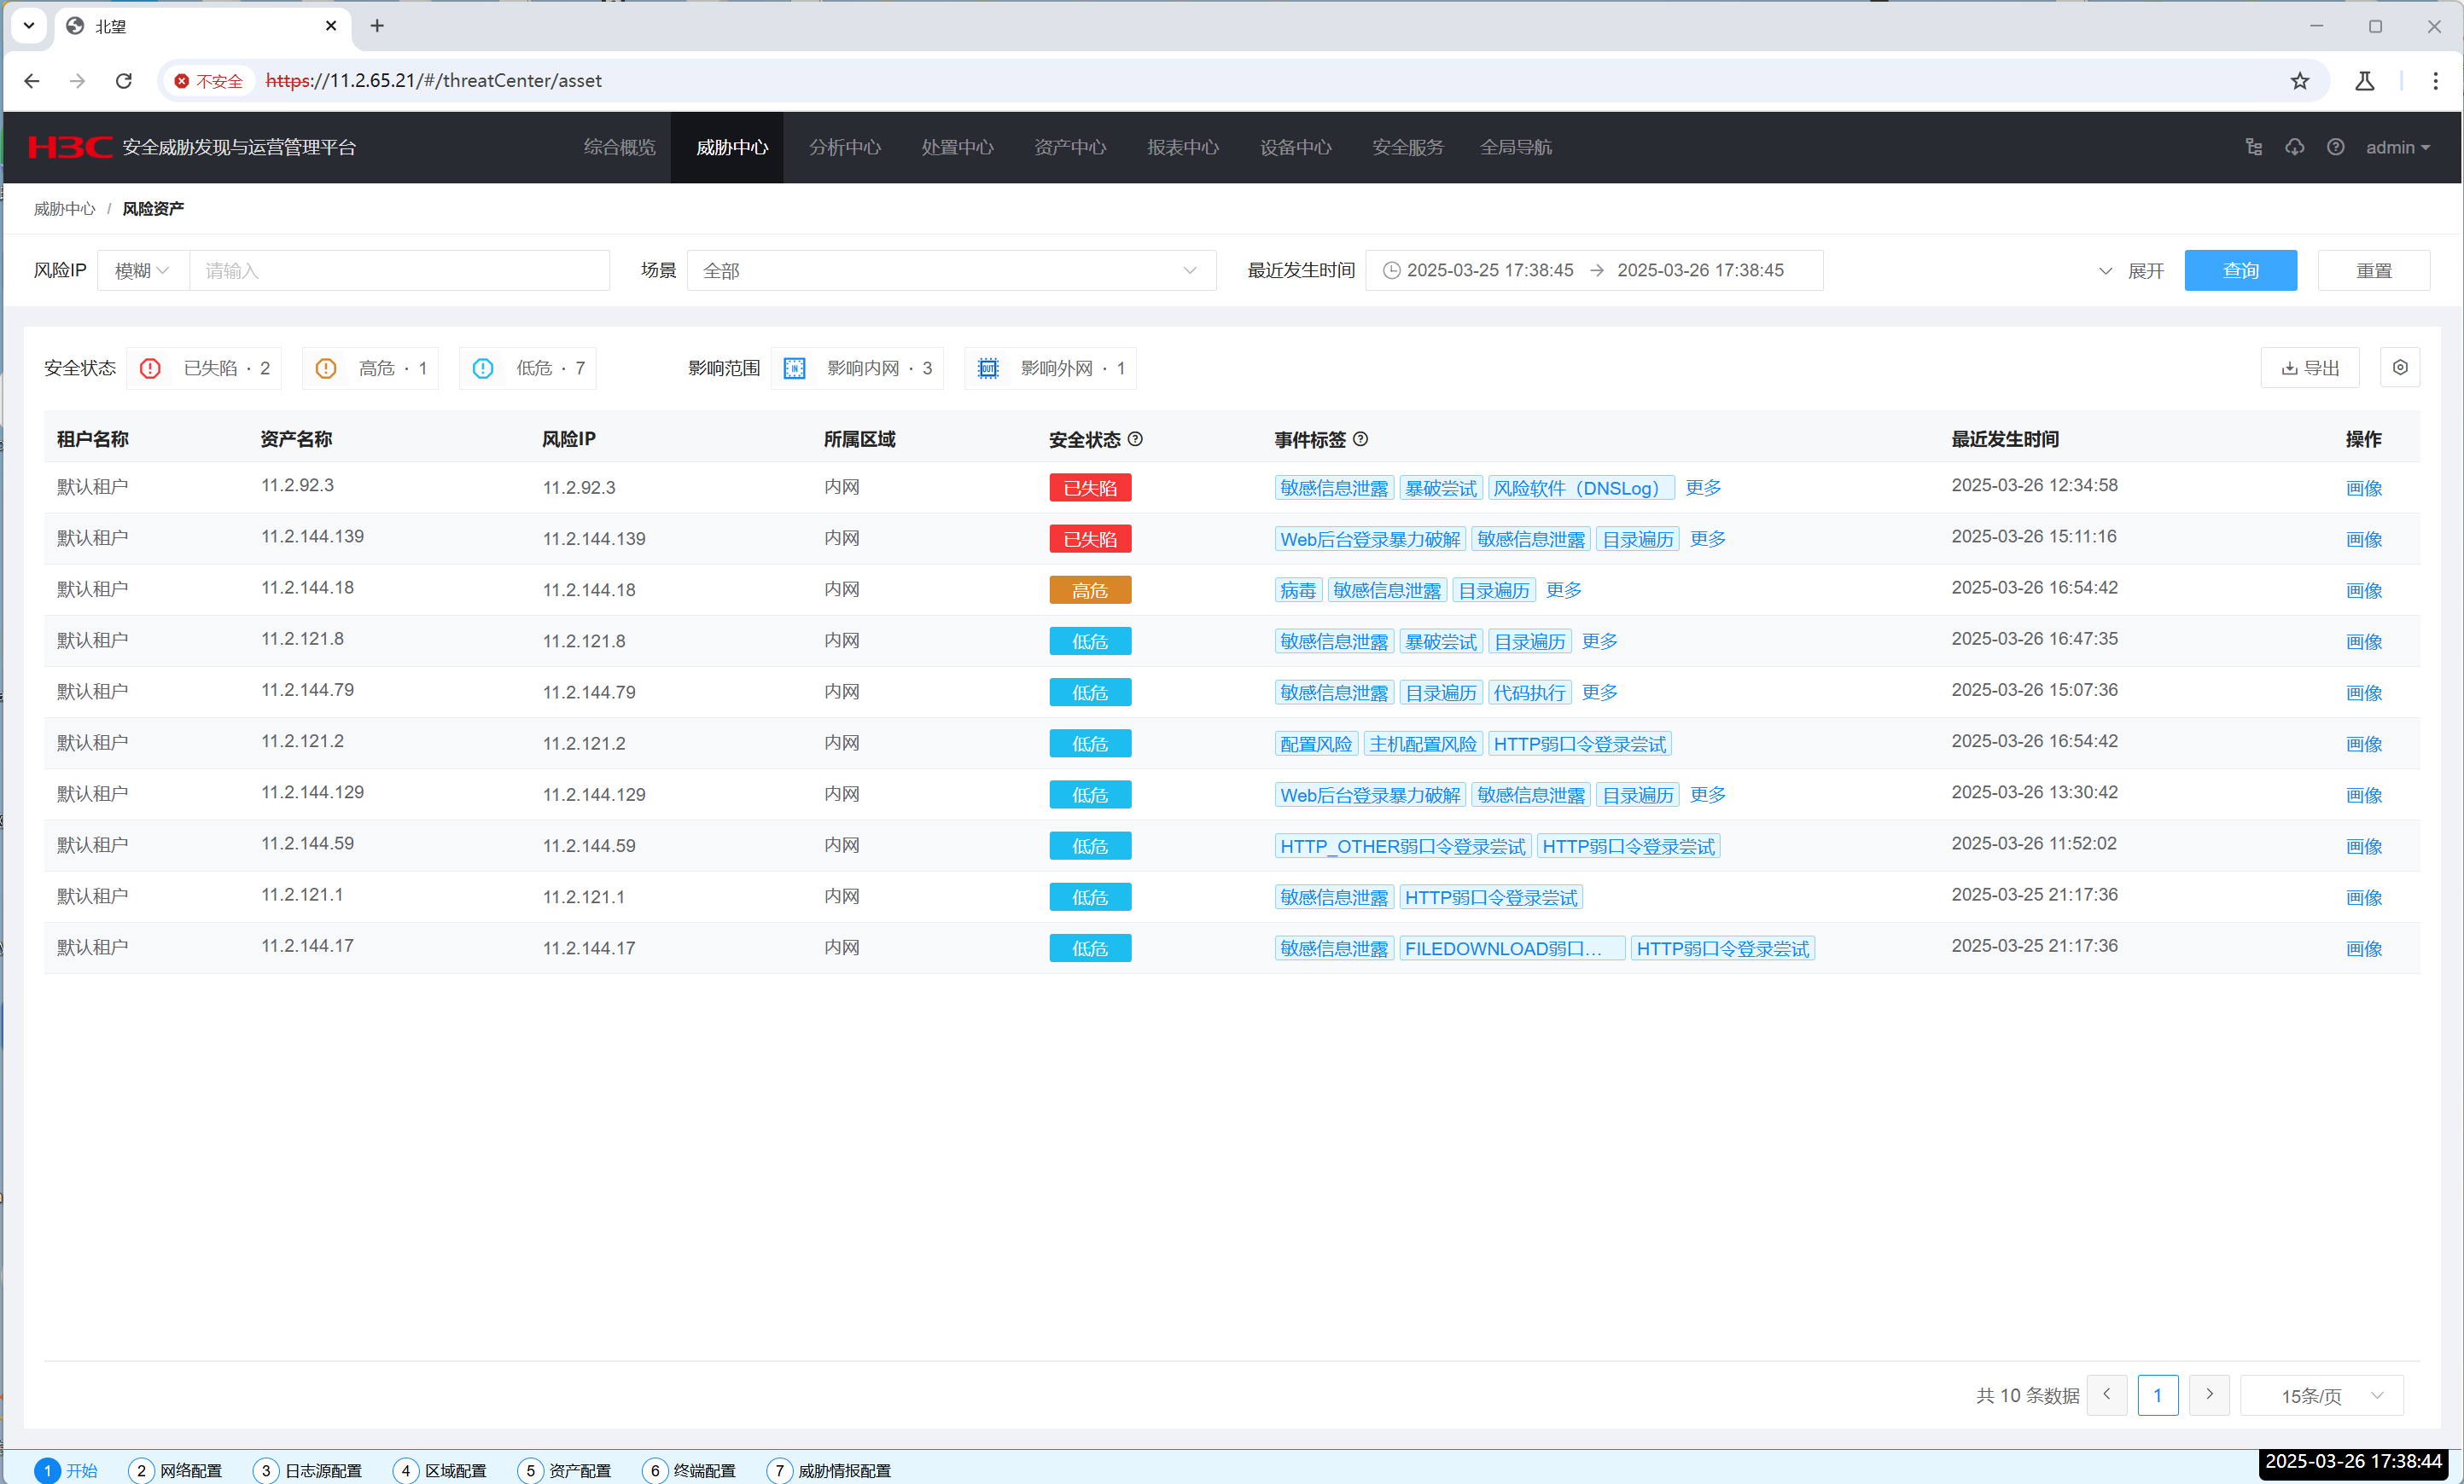Open the 资产中心 menu
This screenshot has width=2464, height=1484.
pyautogui.click(x=1070, y=147)
